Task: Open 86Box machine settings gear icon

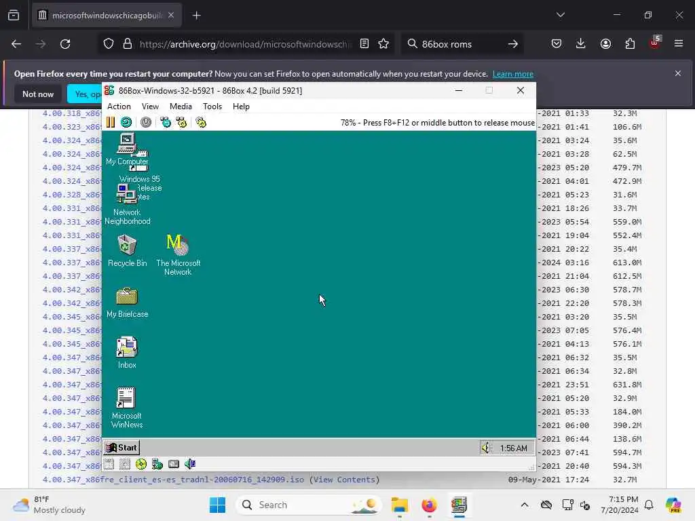Action: point(201,122)
